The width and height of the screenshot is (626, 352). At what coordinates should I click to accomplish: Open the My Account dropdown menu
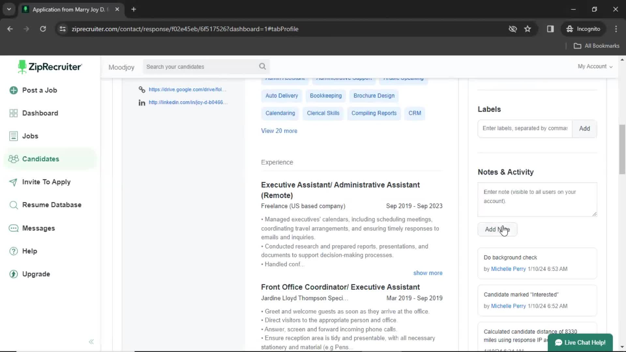tap(595, 66)
